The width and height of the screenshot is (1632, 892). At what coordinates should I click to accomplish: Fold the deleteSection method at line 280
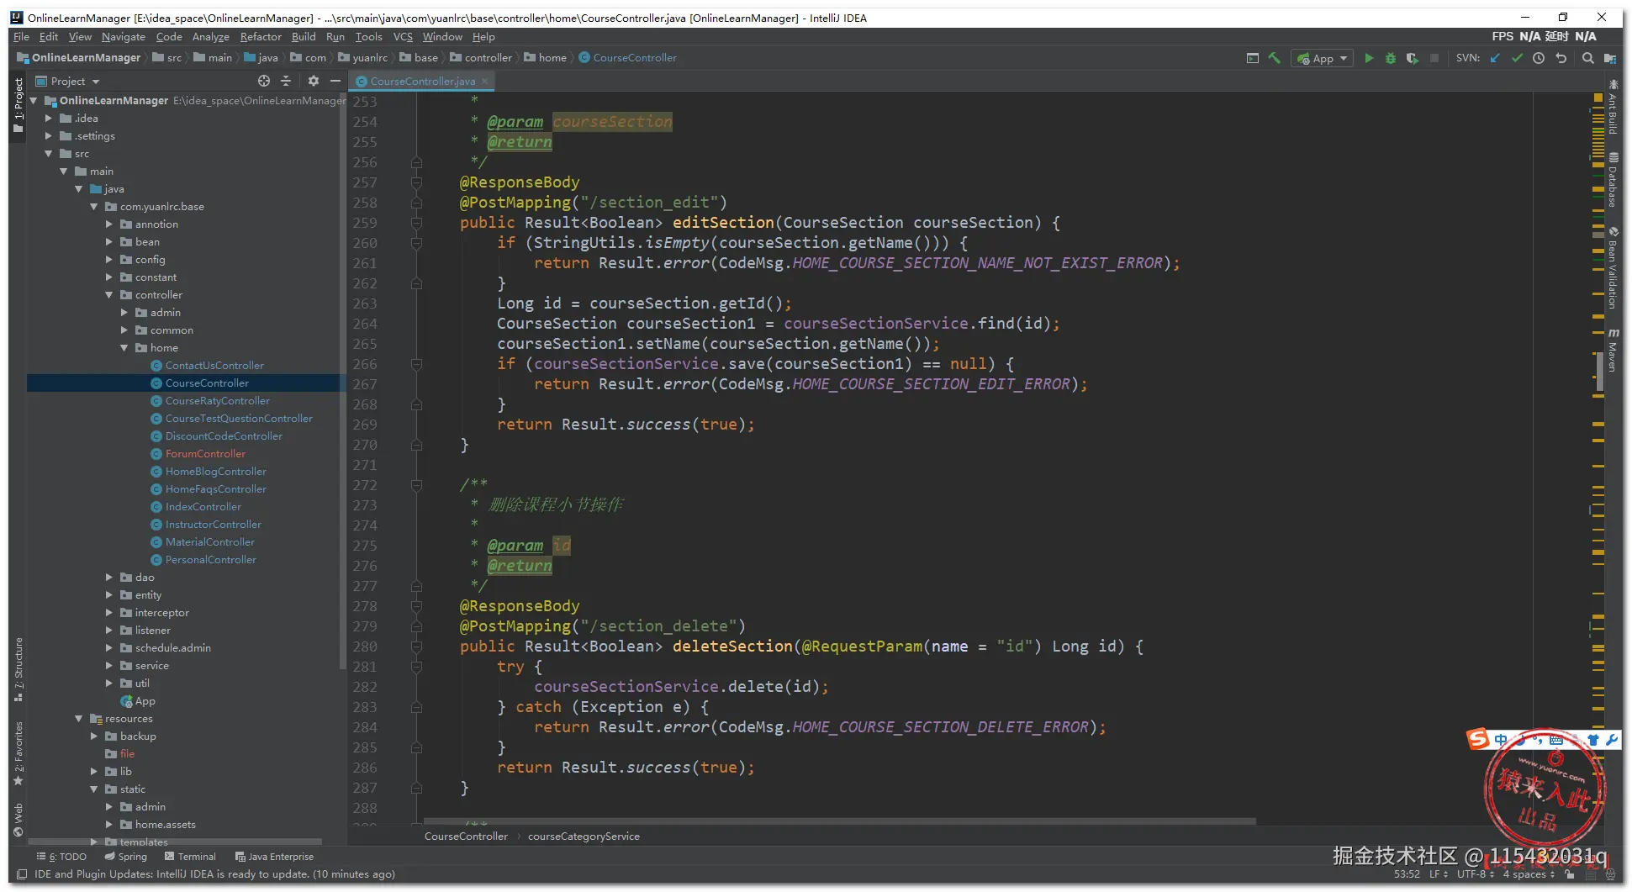click(x=416, y=647)
